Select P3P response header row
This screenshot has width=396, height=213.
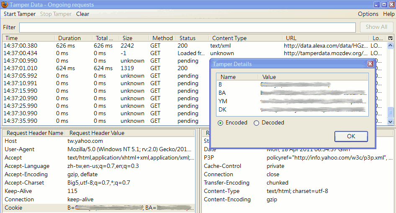[x=298, y=158]
